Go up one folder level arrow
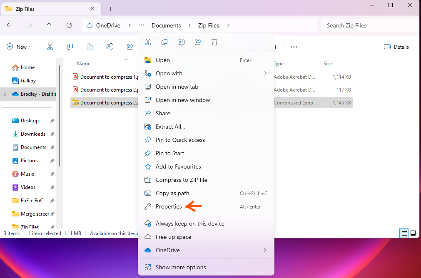 [49, 25]
